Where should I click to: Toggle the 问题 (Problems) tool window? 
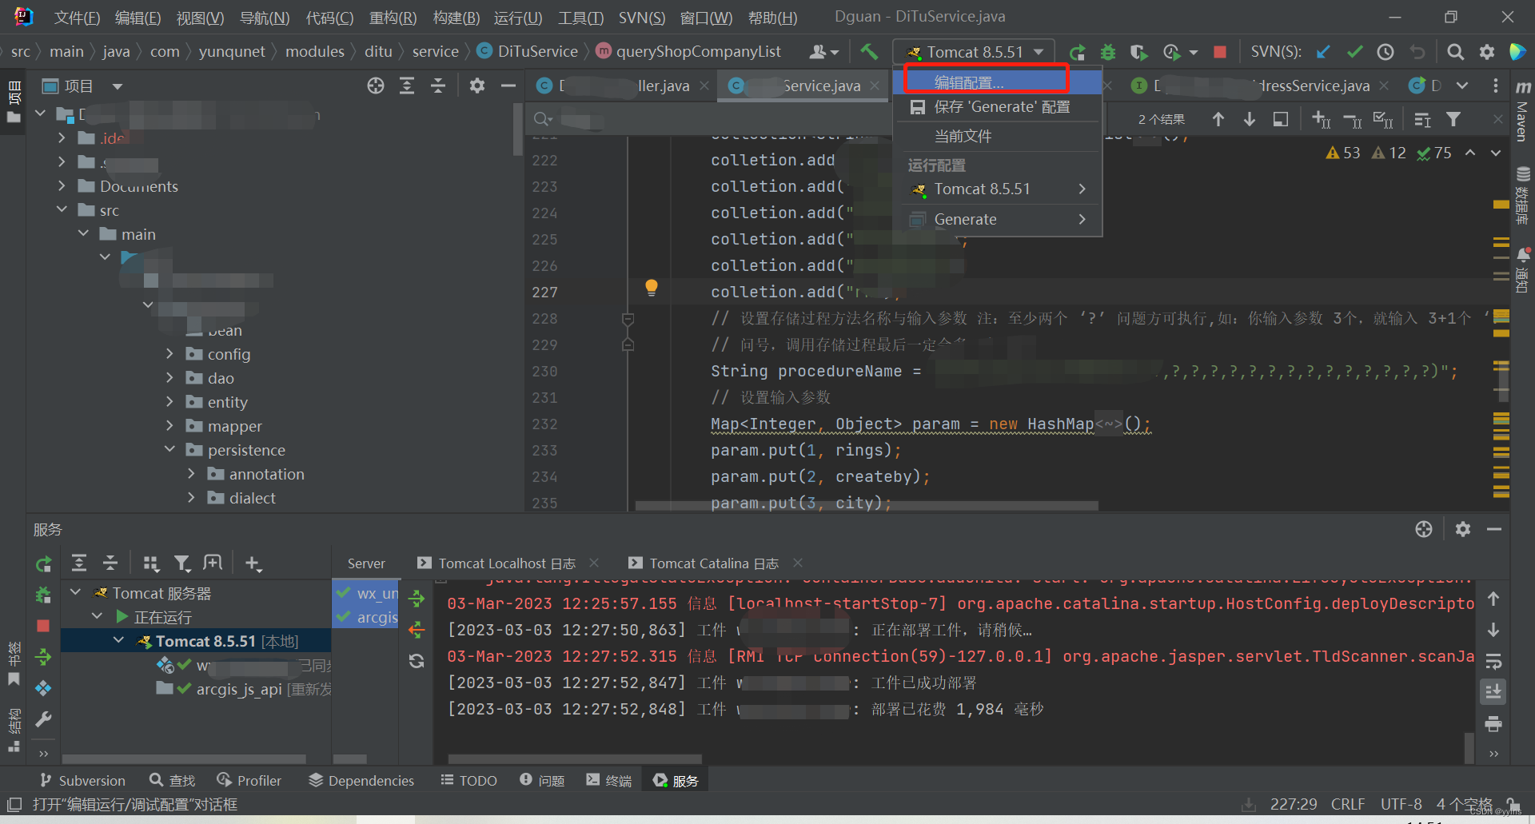542,780
